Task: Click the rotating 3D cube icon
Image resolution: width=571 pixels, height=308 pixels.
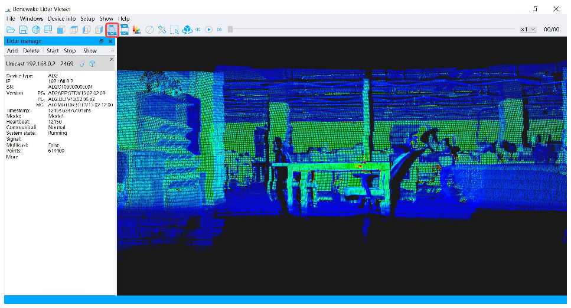Action: [x=187, y=30]
